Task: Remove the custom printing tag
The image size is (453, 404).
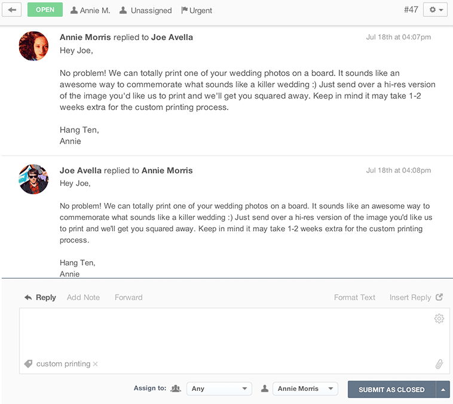Action: coord(96,364)
